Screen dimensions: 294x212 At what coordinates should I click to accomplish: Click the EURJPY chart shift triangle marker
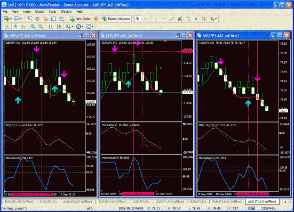[165, 41]
